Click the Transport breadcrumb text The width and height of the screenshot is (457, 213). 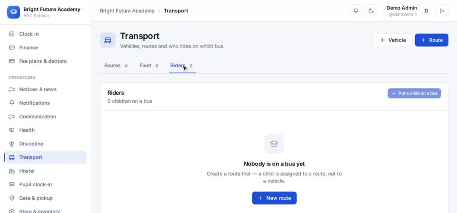click(176, 11)
